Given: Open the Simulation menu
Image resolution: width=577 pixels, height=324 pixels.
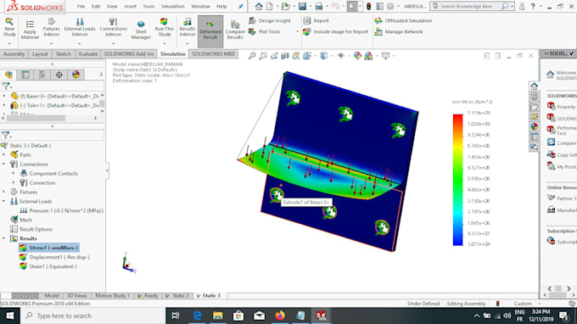Looking at the screenshot, I should point(172,6).
